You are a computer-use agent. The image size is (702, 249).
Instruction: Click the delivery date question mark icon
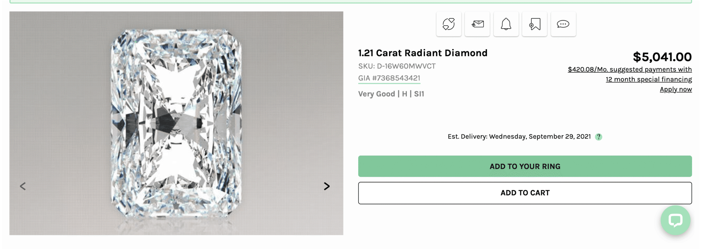click(598, 137)
